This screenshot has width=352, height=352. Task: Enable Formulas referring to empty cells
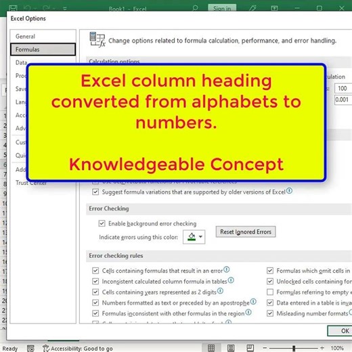270,292
